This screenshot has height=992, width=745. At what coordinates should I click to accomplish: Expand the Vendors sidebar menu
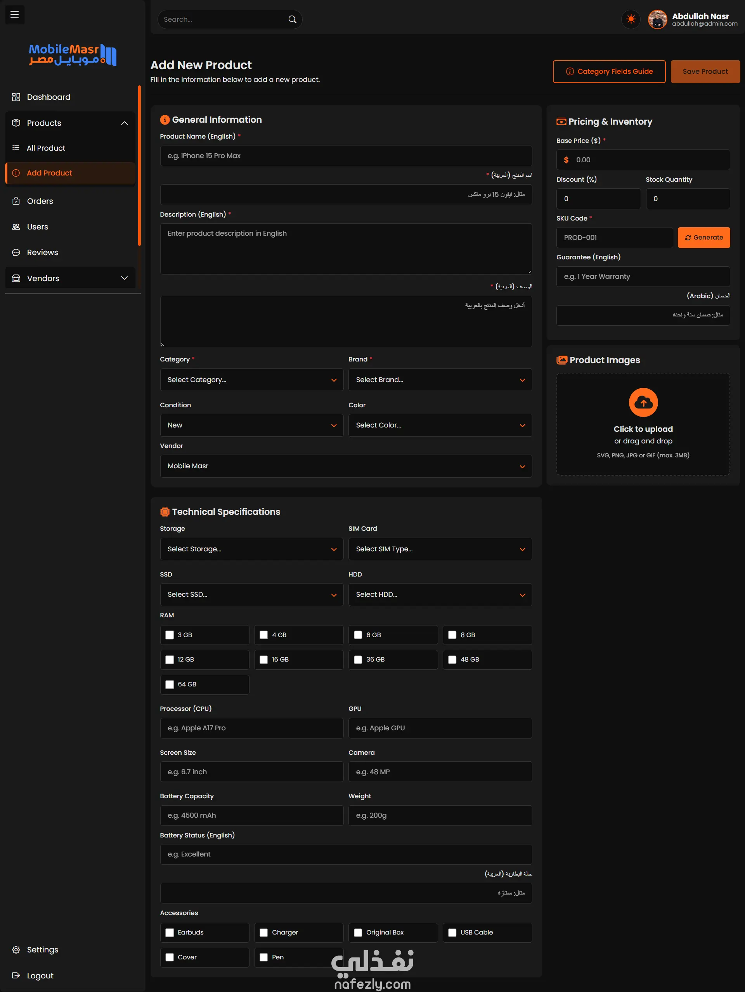coord(70,278)
